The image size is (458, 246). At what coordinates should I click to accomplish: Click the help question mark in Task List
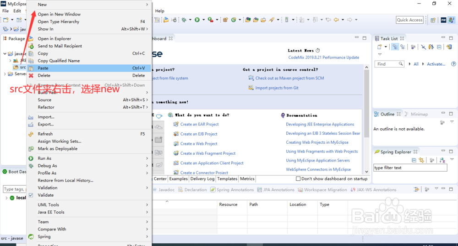453,64
